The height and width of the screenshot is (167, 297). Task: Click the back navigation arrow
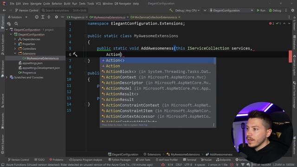pyautogui.click(x=4, y=10)
